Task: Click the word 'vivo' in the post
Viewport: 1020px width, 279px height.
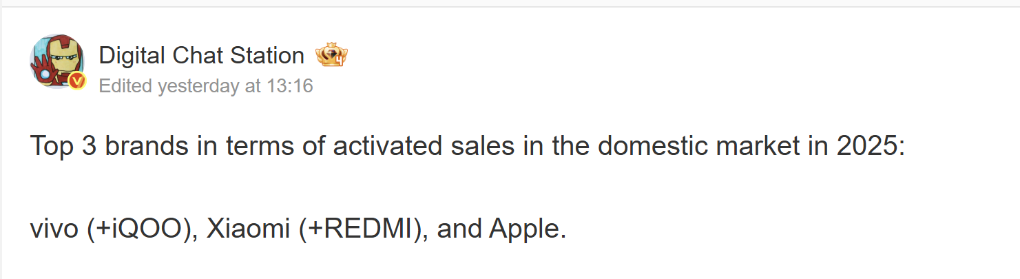Action: tap(54, 229)
